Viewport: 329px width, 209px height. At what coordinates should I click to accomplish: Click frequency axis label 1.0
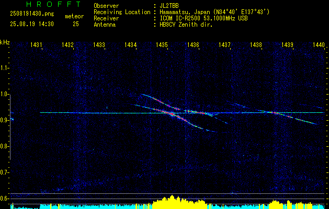(x=4, y=95)
